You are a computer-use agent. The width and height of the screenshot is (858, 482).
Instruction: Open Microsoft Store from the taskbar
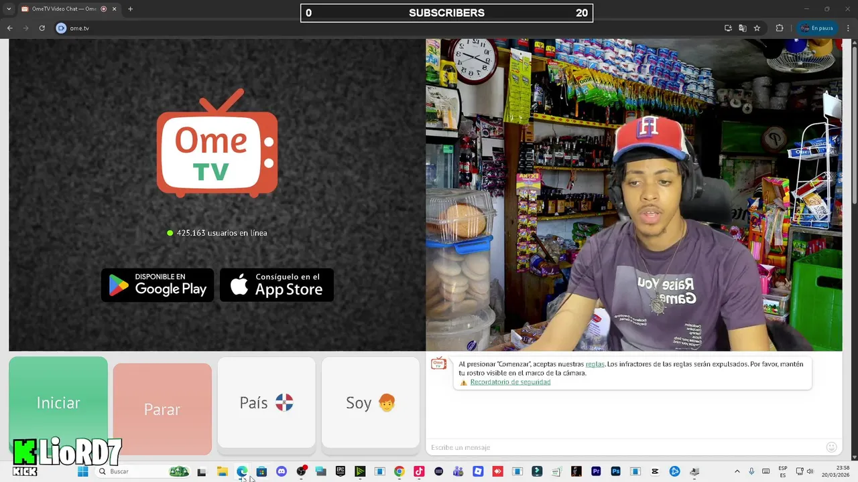pyautogui.click(x=261, y=471)
